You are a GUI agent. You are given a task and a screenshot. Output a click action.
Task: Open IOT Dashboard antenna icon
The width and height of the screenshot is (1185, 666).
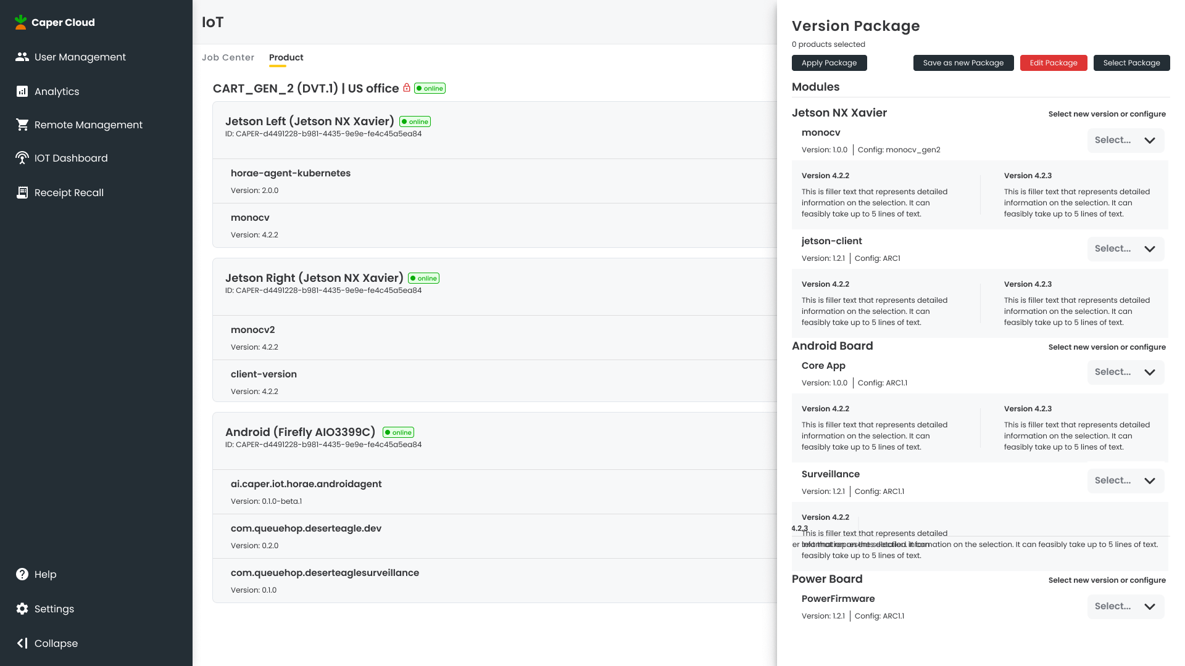coord(22,158)
